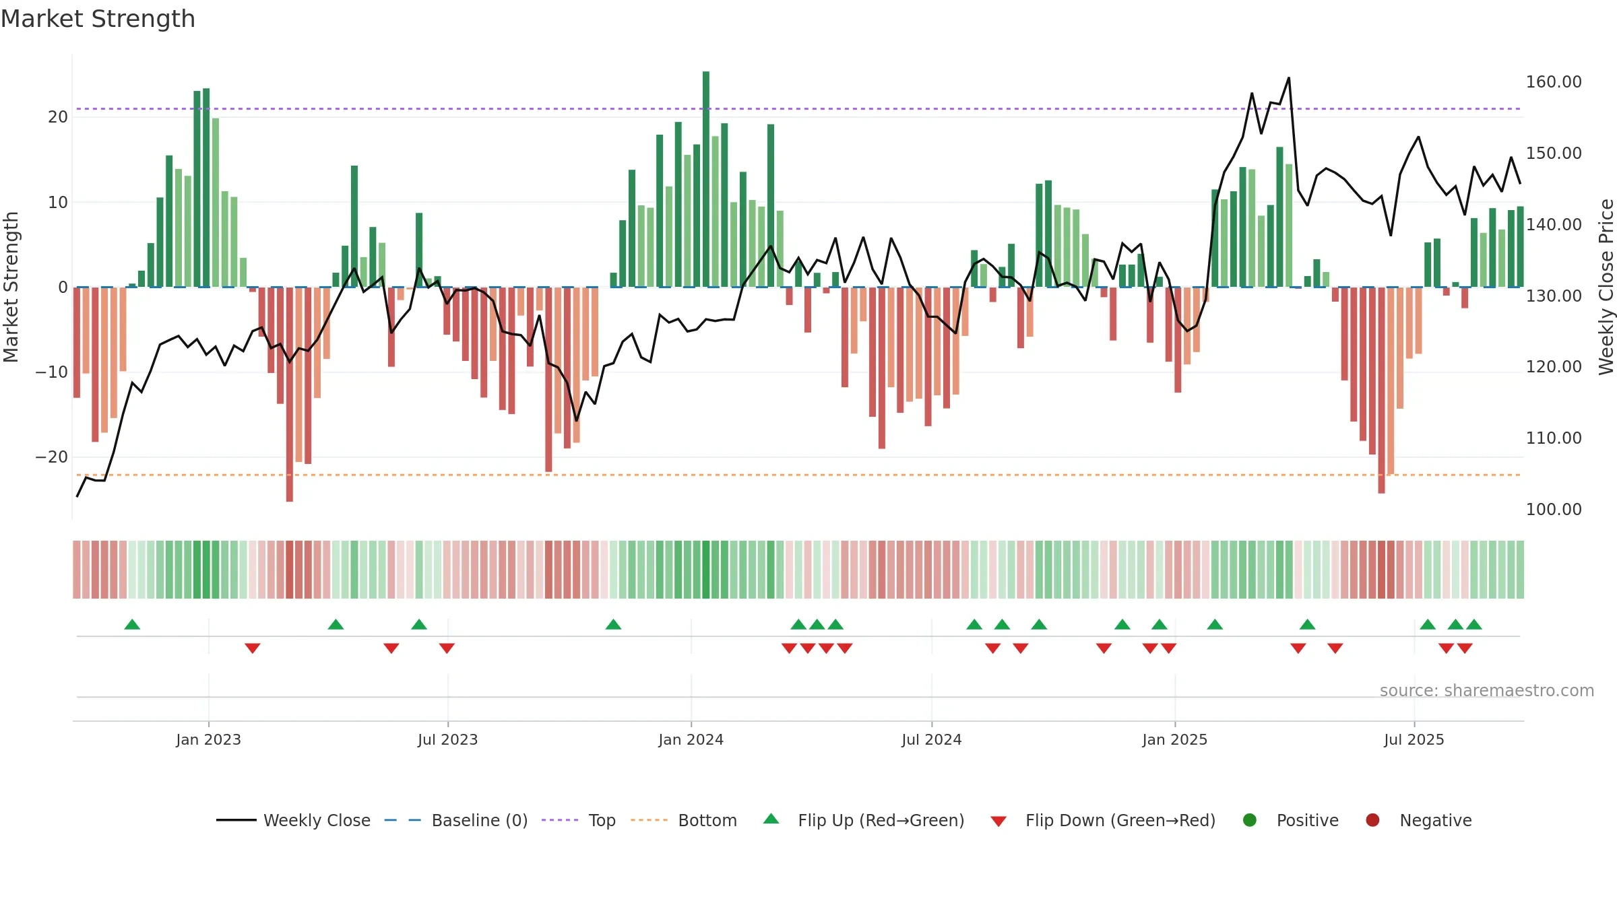Click the red Negative circle legend icon
The height and width of the screenshot is (909, 1617).
[1372, 820]
